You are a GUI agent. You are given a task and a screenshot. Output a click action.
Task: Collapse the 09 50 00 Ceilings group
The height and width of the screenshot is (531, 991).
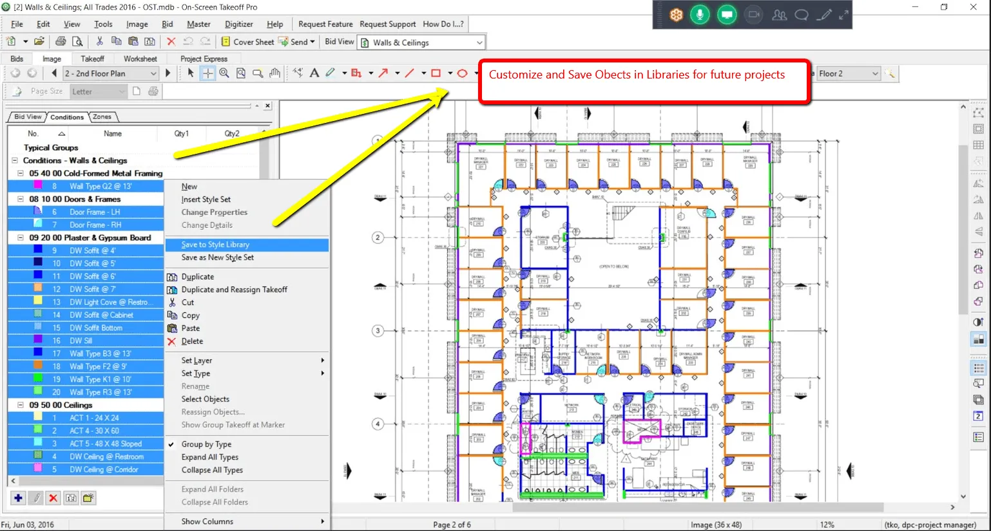pos(20,405)
